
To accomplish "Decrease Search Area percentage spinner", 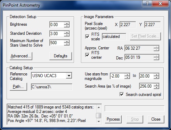I will (156, 88).
